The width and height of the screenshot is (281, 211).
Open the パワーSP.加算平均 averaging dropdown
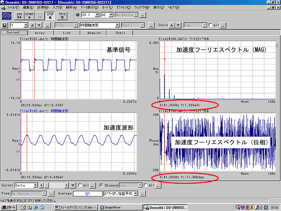[136, 193]
